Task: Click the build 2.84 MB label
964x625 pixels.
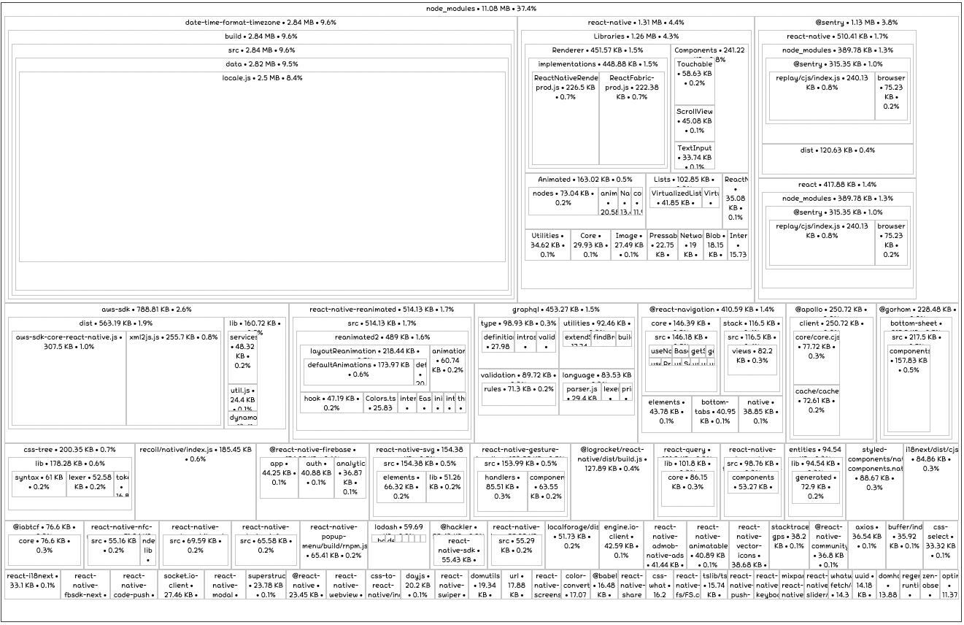Action: pos(261,36)
